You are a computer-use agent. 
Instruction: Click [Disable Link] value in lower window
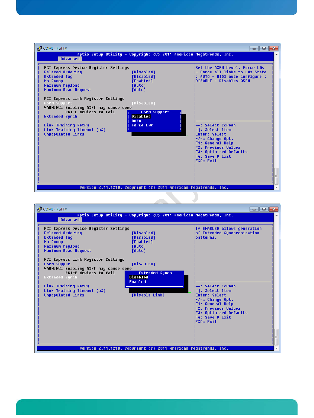click(x=148, y=295)
